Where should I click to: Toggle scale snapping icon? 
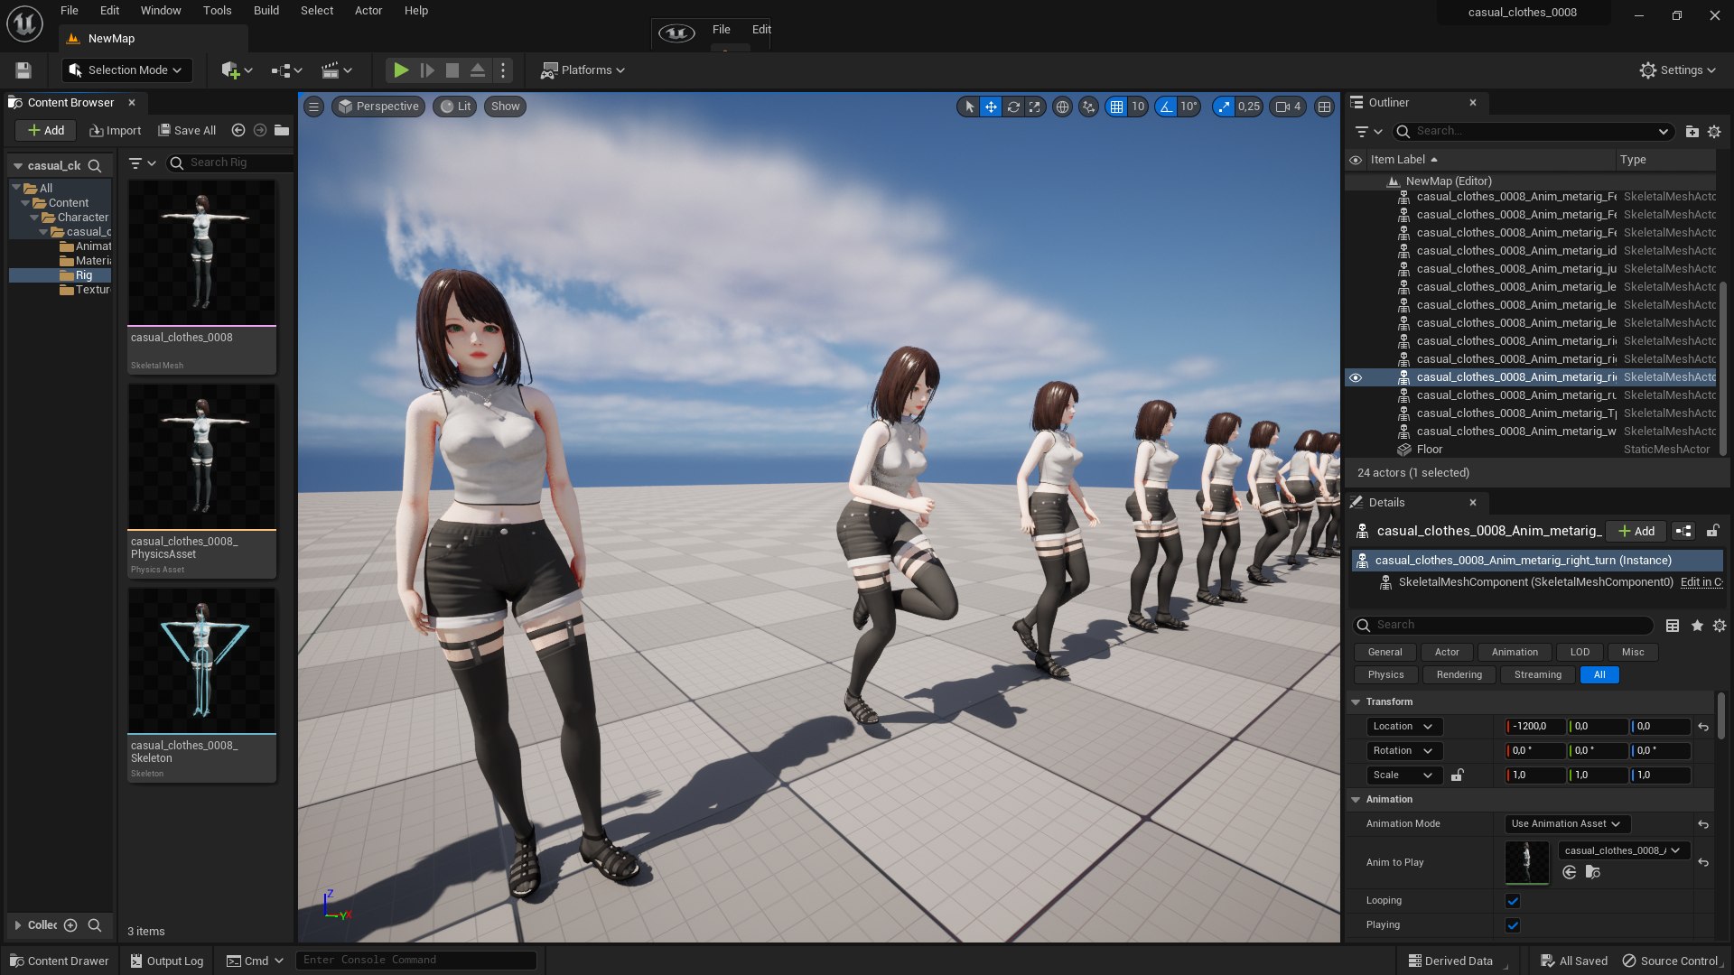pos(1224,107)
